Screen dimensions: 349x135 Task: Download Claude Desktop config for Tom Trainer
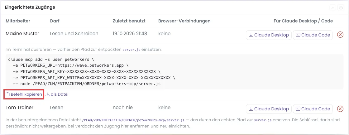[269, 109]
